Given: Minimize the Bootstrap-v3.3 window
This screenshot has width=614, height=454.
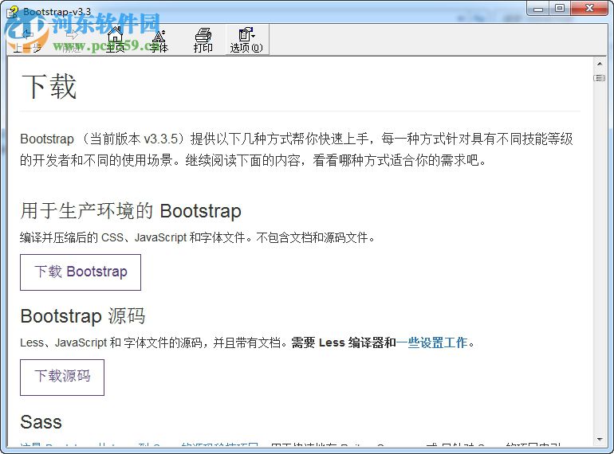Looking at the screenshot, I should pos(538,9).
